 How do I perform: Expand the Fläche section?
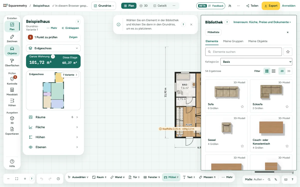click(53, 127)
